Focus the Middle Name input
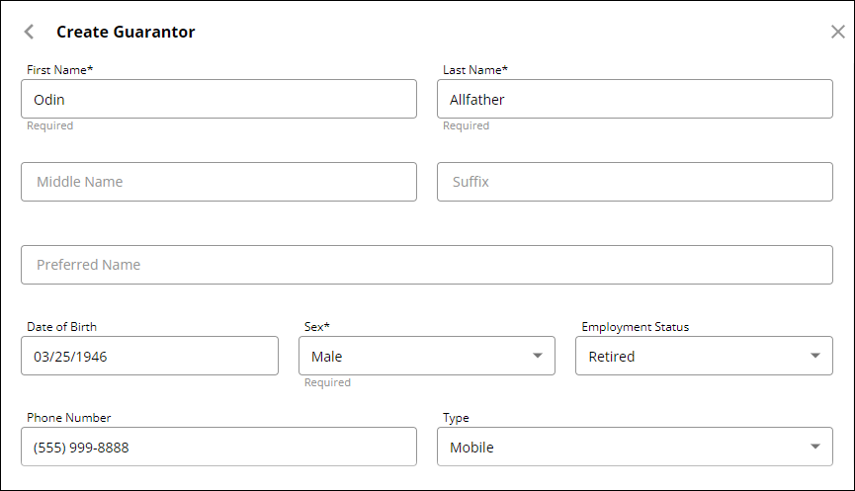855x491 pixels. pyautogui.click(x=218, y=182)
